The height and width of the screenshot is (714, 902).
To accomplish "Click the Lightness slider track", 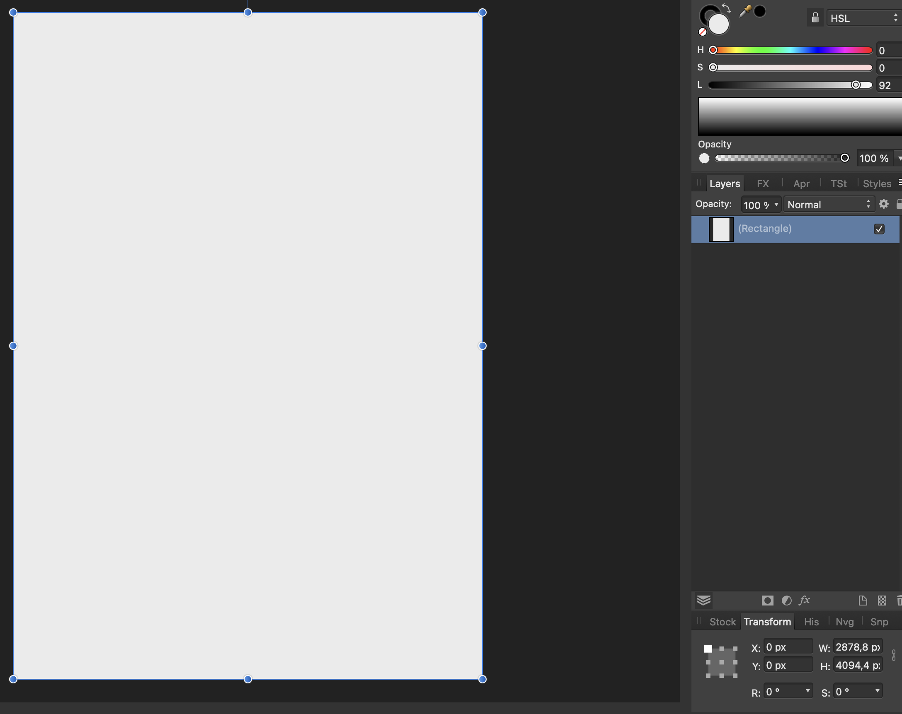I will click(791, 85).
